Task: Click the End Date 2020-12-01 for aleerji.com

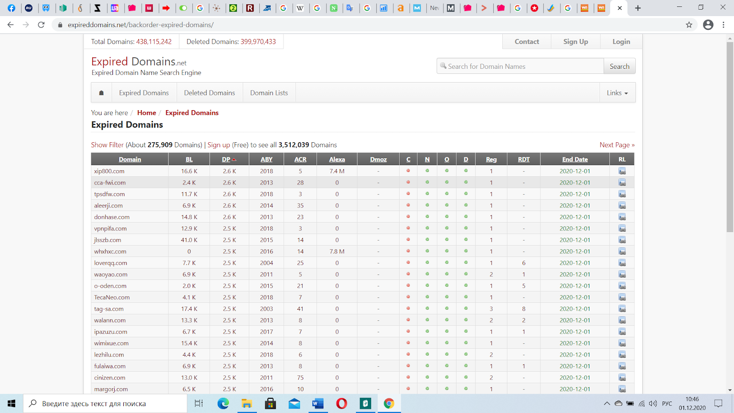Action: (575, 205)
